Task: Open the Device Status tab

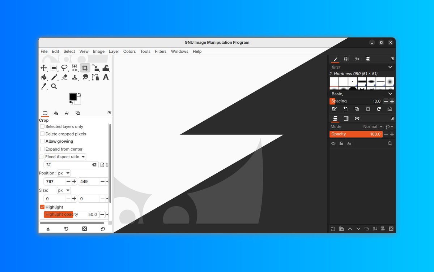Action: [x=56, y=113]
